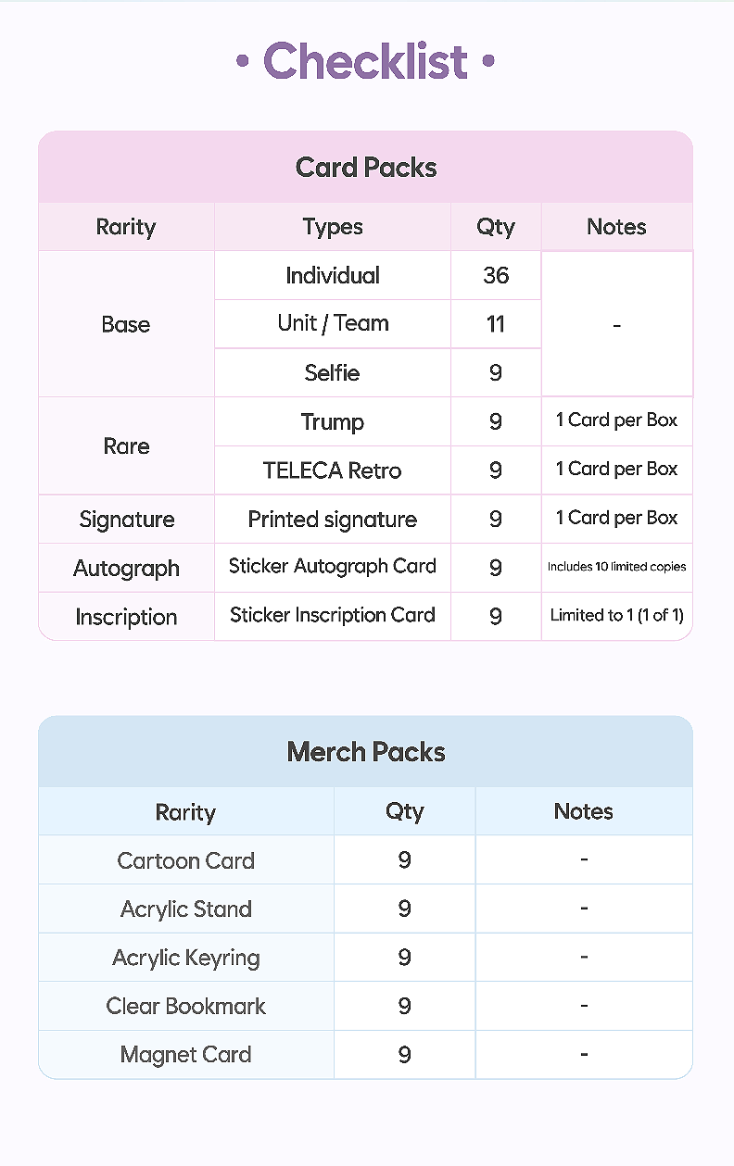
Task: Click the Unit / Team type cell
Action: click(333, 323)
